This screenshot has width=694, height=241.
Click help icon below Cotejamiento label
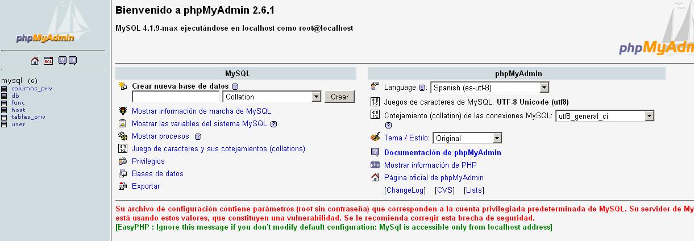point(388,126)
